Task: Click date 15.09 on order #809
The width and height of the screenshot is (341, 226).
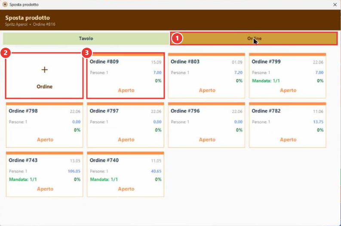Action: [x=156, y=62]
